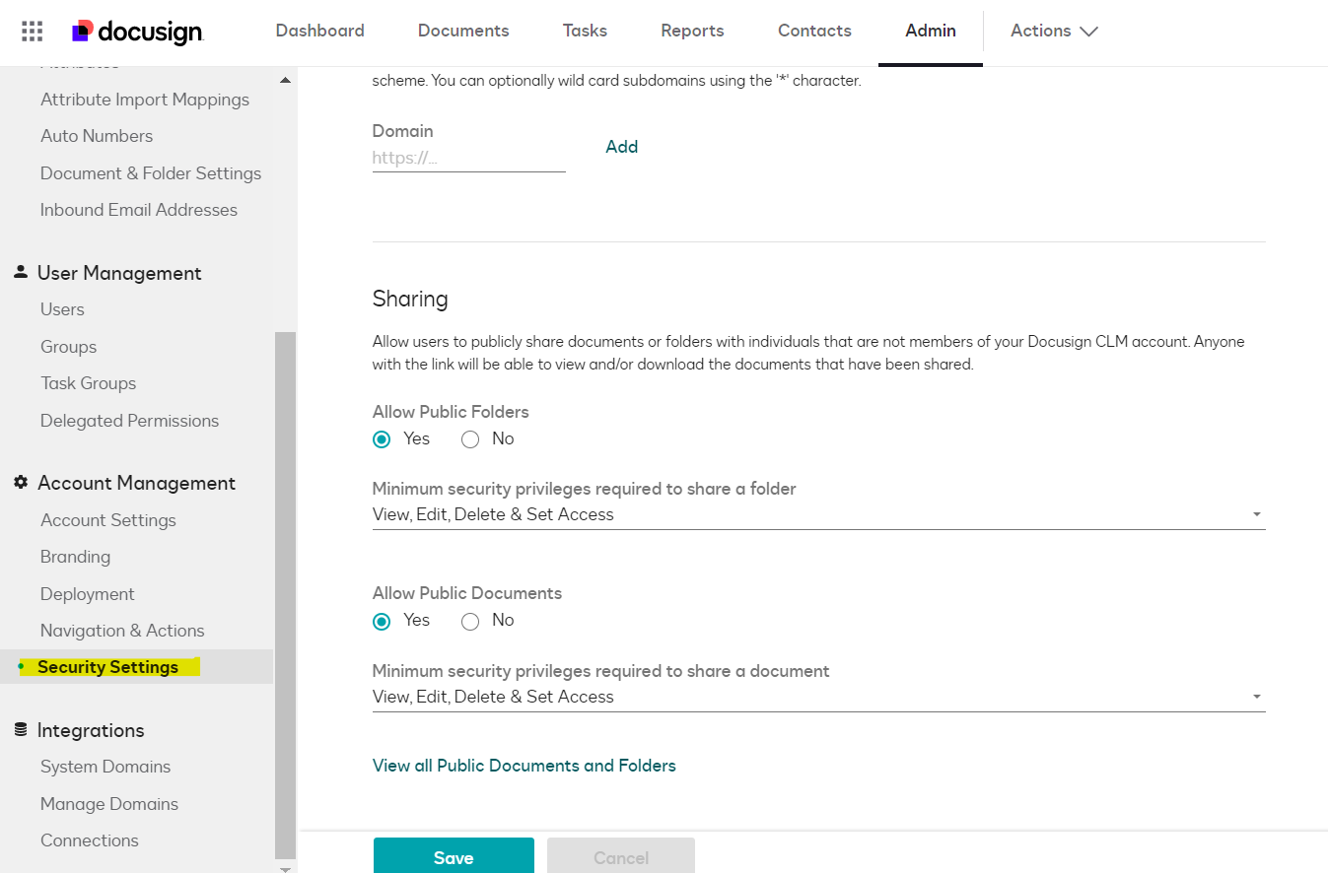The width and height of the screenshot is (1328, 873).
Task: Click the app grid waffle icon
Action: click(31, 31)
